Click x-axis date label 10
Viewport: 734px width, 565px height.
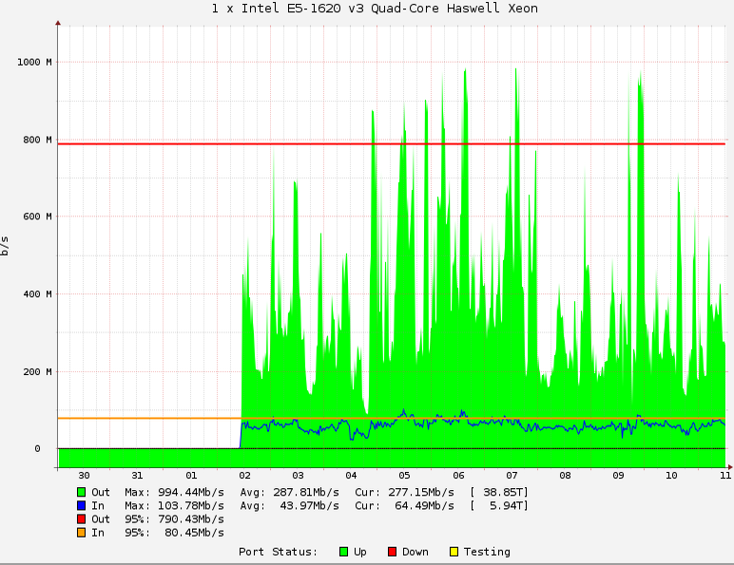click(672, 475)
